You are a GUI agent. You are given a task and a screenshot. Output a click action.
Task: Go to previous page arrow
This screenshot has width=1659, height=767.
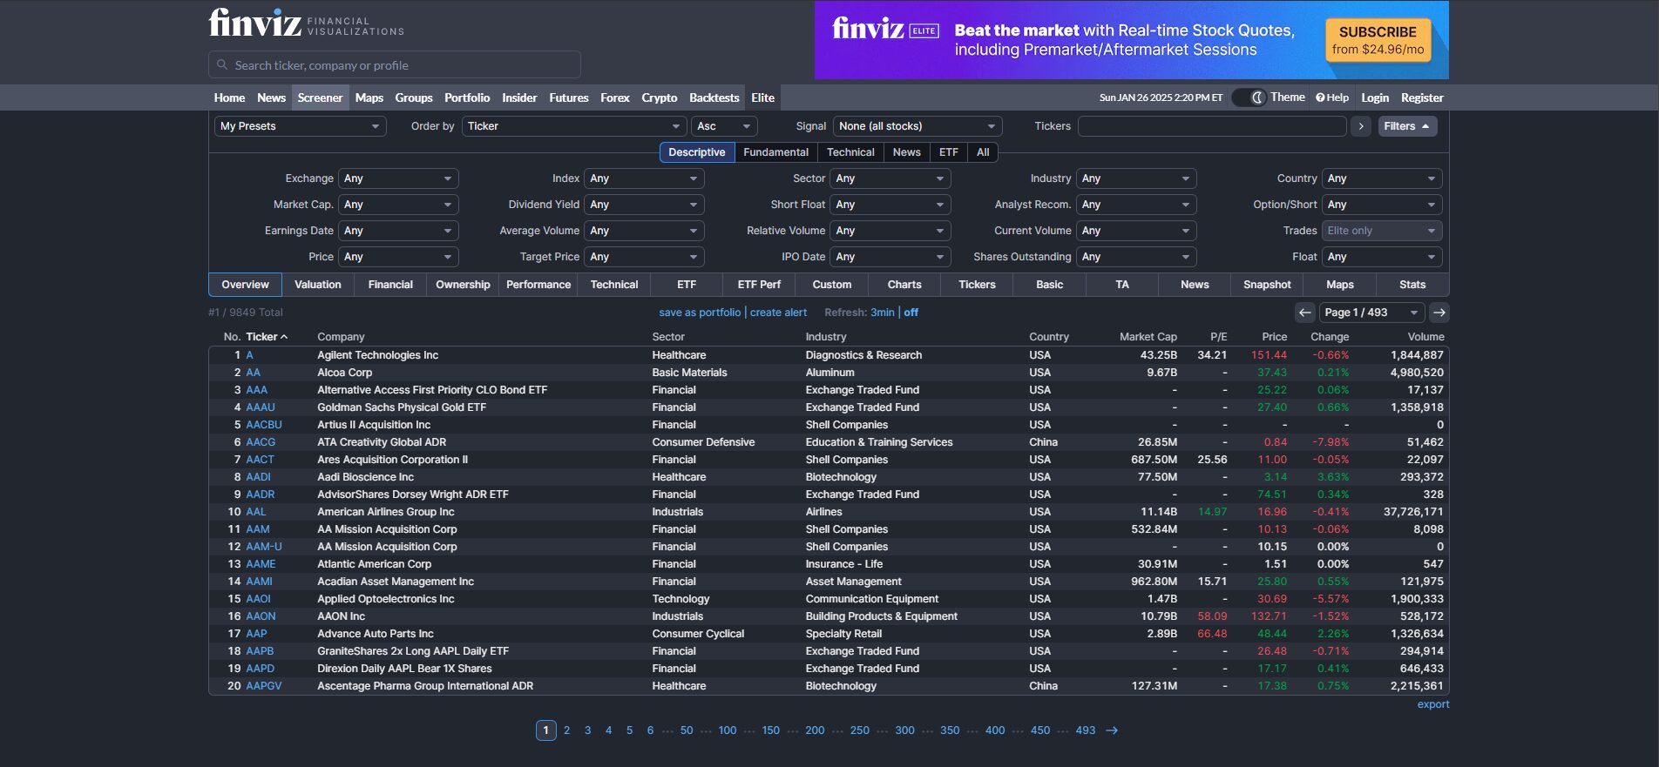(x=1304, y=313)
